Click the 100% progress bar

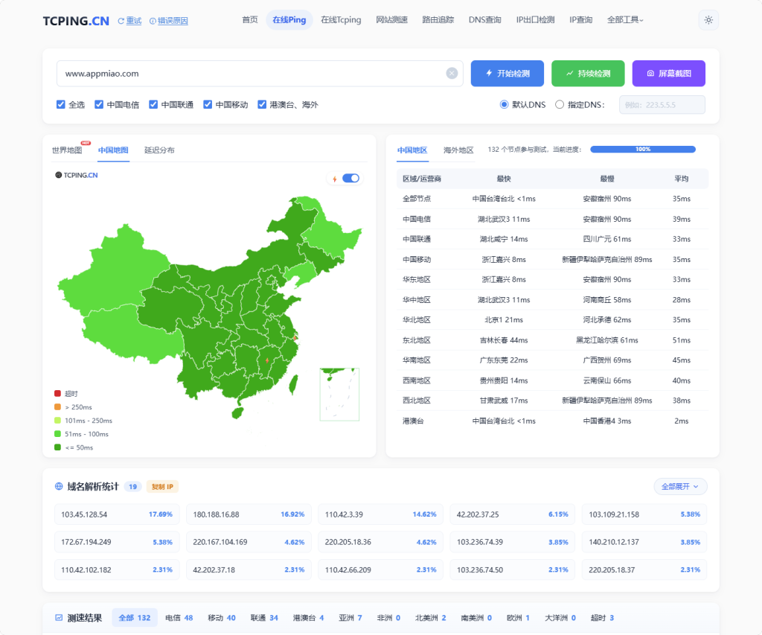(x=643, y=150)
